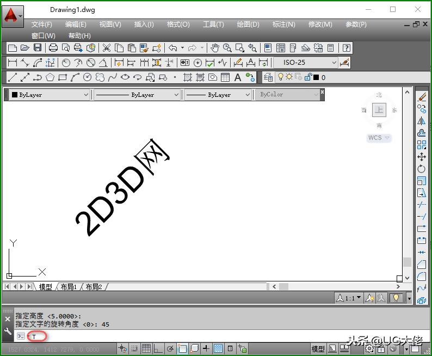Click the Chamfer tool in right toolbar
432x356 pixels.
[x=422, y=264]
